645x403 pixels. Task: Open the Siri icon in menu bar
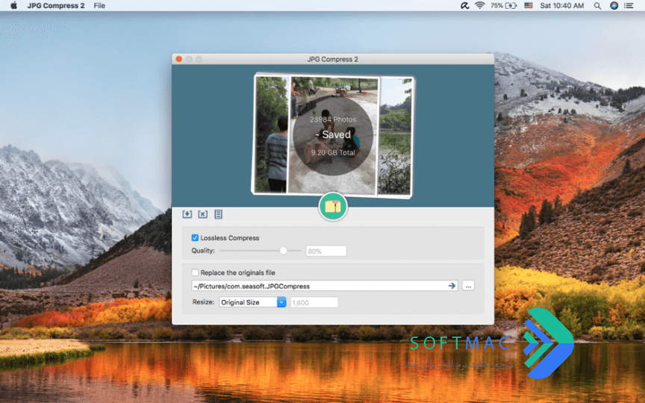614,6
